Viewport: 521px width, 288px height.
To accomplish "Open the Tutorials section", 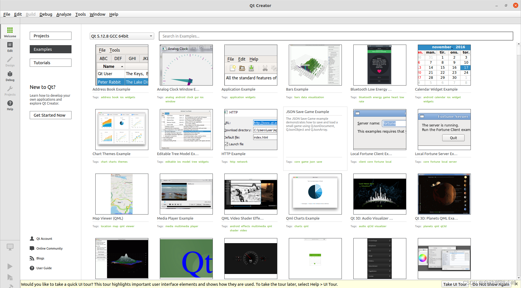I will pyautogui.click(x=50, y=63).
